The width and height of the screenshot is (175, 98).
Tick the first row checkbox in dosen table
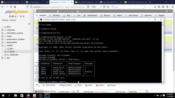37,69
